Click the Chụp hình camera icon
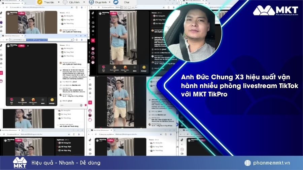This screenshot has height=170, width=303. pyautogui.click(x=91, y=2)
